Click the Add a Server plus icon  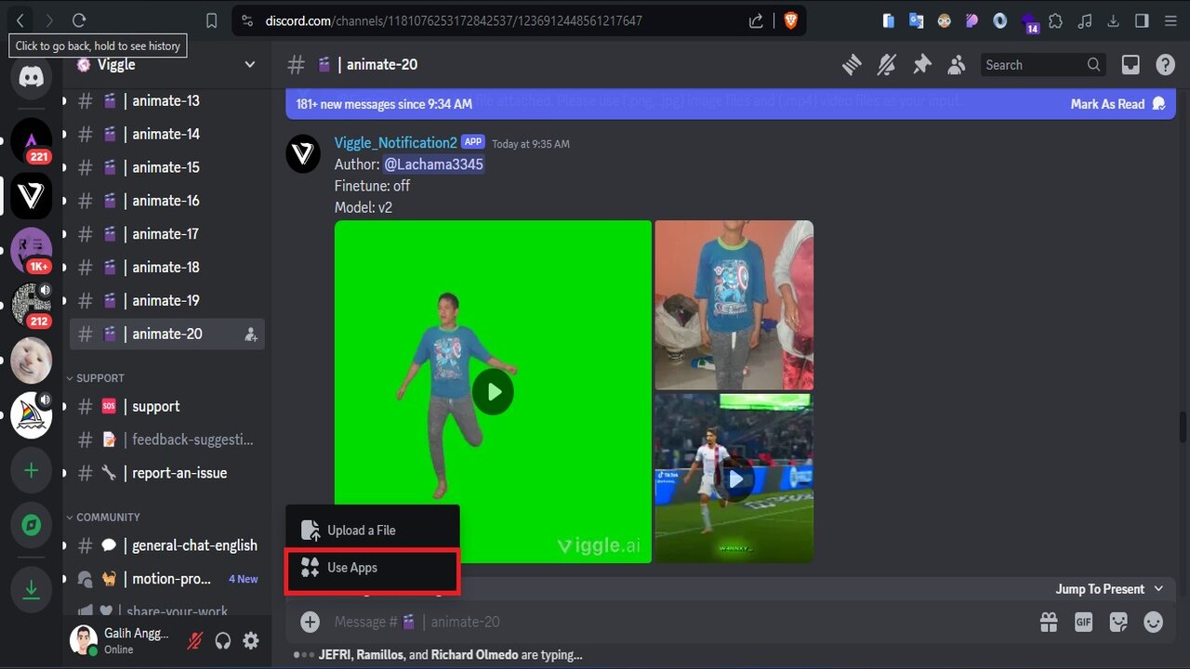point(32,471)
